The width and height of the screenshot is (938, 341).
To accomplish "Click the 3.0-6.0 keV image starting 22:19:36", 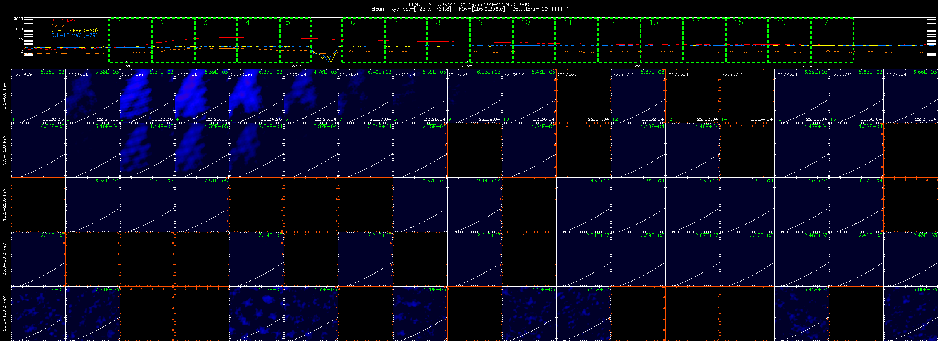I will pyautogui.click(x=38, y=96).
